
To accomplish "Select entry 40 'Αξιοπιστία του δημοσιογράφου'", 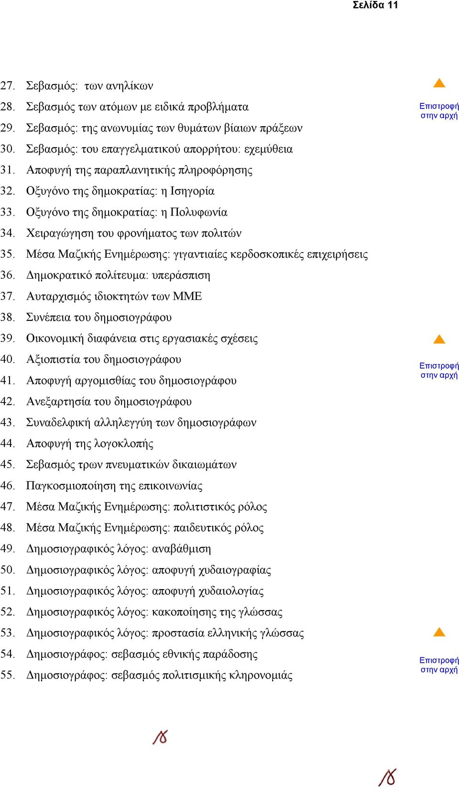I will [x=103, y=360].
